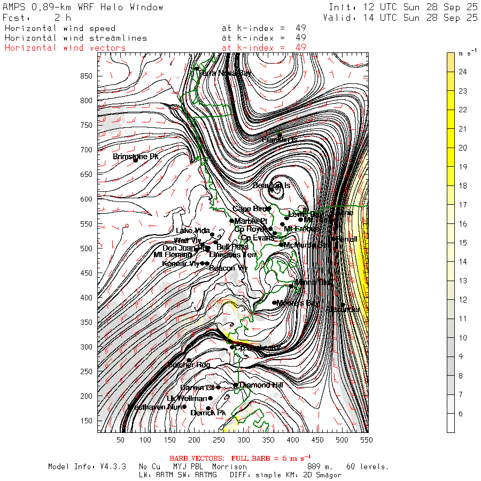Viewport: 481px width, 481px height.
Task: Click the 'Darwin Gl' station marker dot
Action: 219,387
